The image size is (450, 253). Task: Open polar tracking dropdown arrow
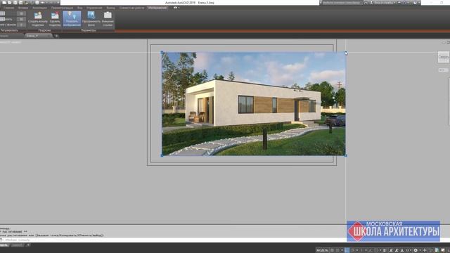[357, 250]
